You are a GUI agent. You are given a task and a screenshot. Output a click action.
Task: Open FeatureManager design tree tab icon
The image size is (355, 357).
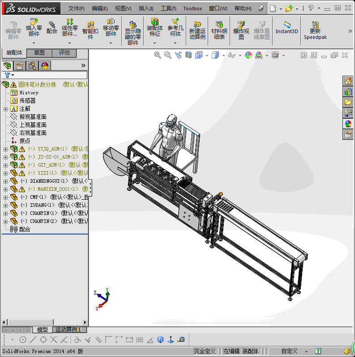[7, 66]
